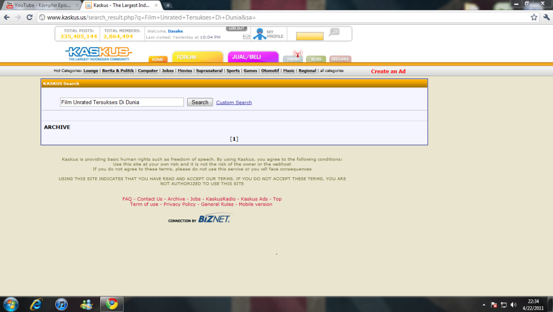Open the Dasake username link
553x312 pixels.
(175, 31)
